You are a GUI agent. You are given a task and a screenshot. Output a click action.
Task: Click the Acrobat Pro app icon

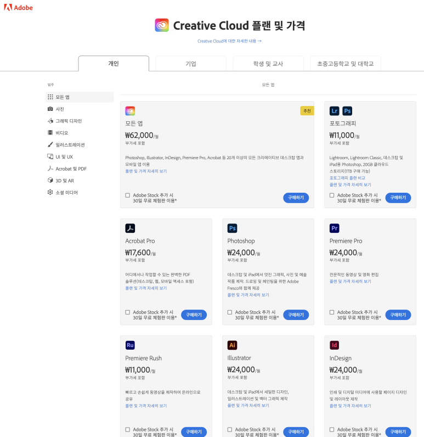click(x=130, y=228)
